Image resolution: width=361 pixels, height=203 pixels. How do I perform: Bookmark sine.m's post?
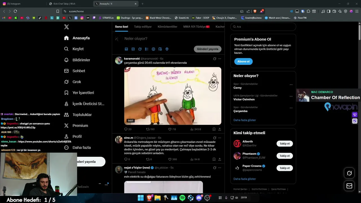(214, 159)
